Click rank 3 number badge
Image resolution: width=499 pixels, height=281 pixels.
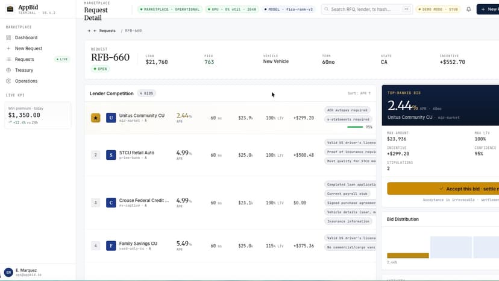(95, 203)
